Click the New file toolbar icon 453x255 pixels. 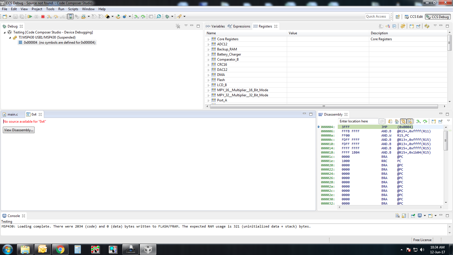click(5, 16)
